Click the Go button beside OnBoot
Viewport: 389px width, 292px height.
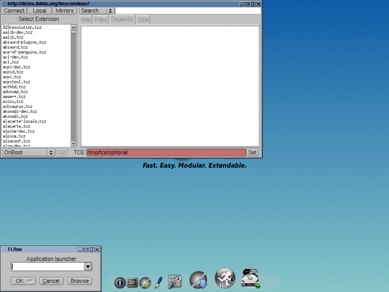pos(61,153)
